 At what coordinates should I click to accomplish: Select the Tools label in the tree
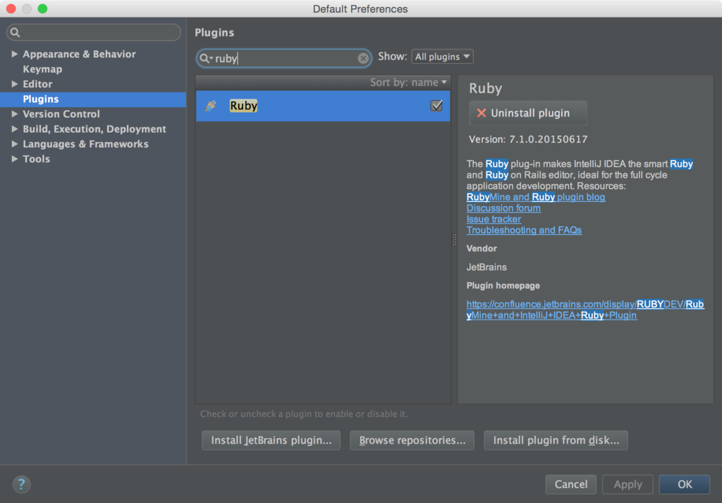pos(37,159)
